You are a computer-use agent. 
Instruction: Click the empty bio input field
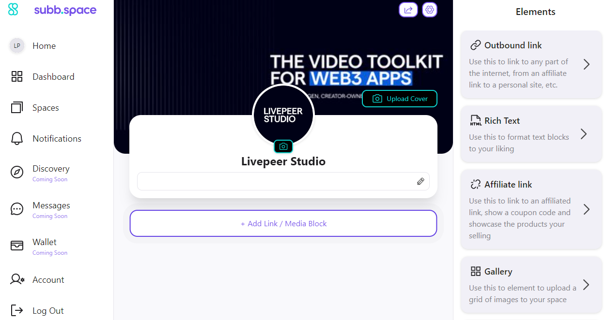(x=283, y=181)
